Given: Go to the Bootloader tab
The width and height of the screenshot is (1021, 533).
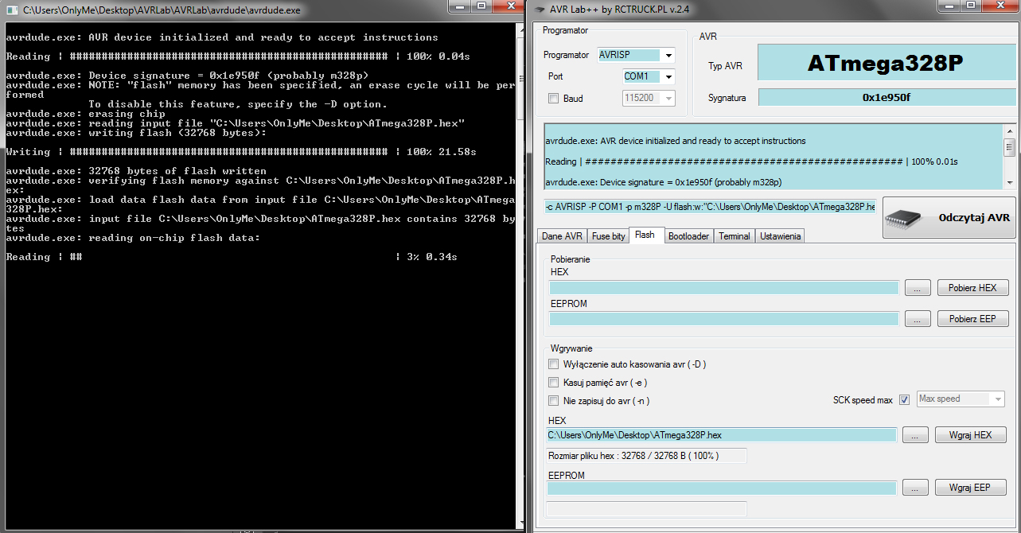Looking at the screenshot, I should pyautogui.click(x=688, y=236).
